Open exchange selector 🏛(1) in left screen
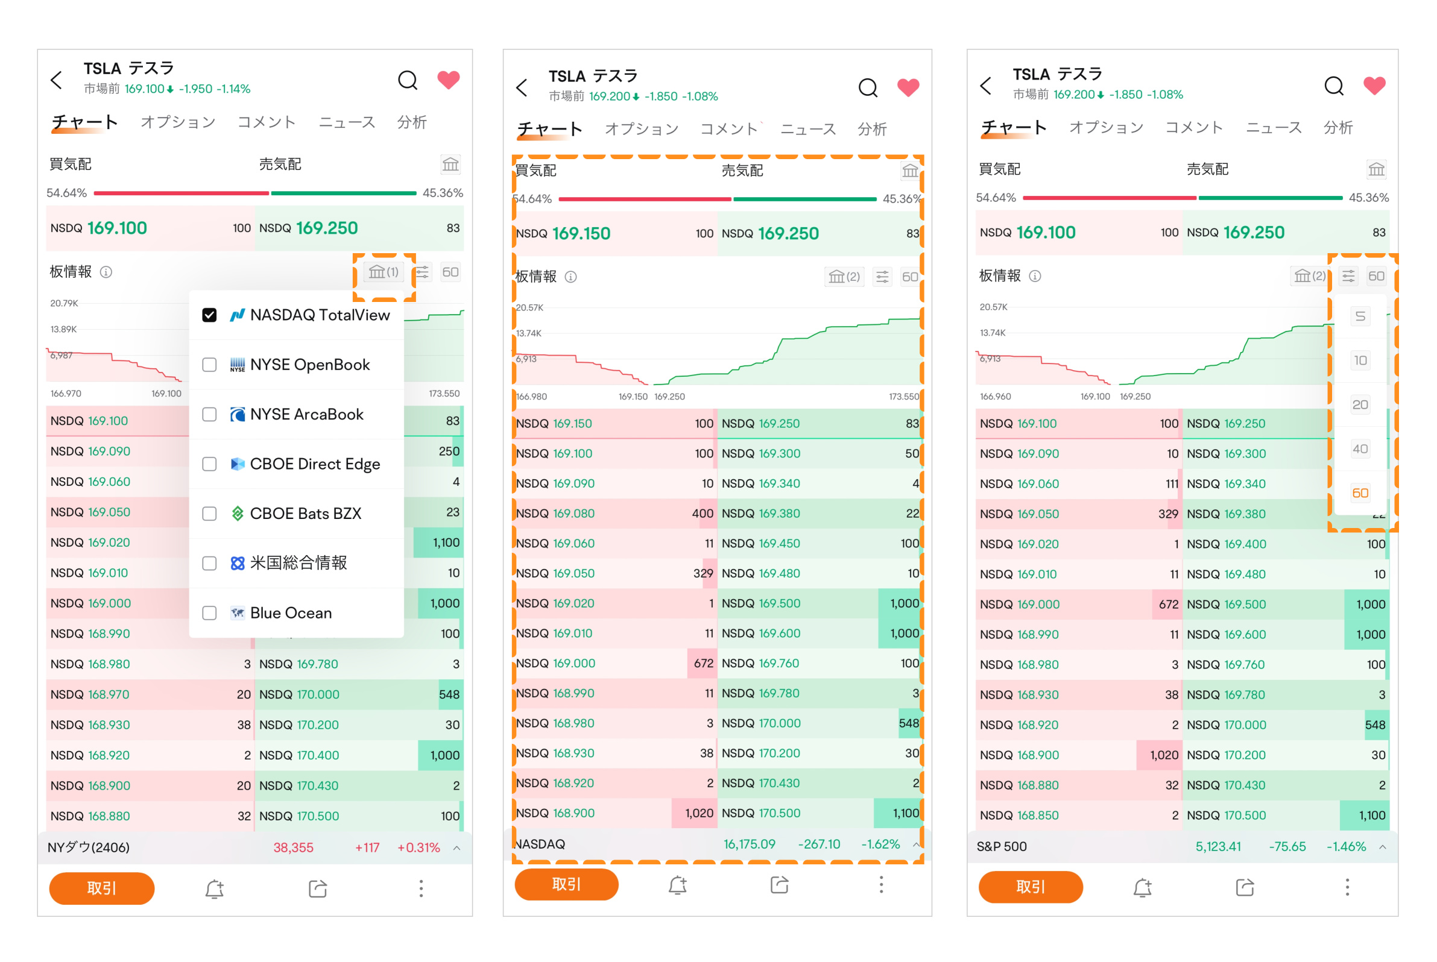 coord(384,272)
